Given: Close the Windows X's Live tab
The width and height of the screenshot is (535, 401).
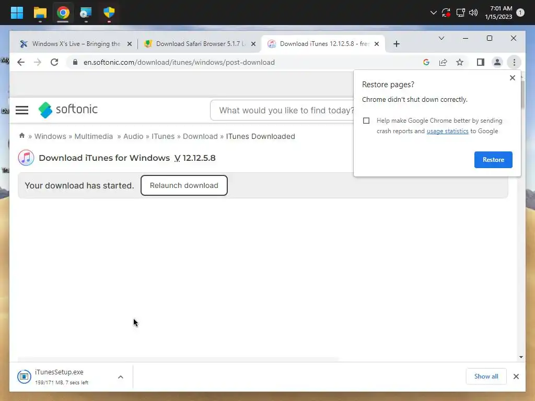Looking at the screenshot, I should [x=130, y=44].
